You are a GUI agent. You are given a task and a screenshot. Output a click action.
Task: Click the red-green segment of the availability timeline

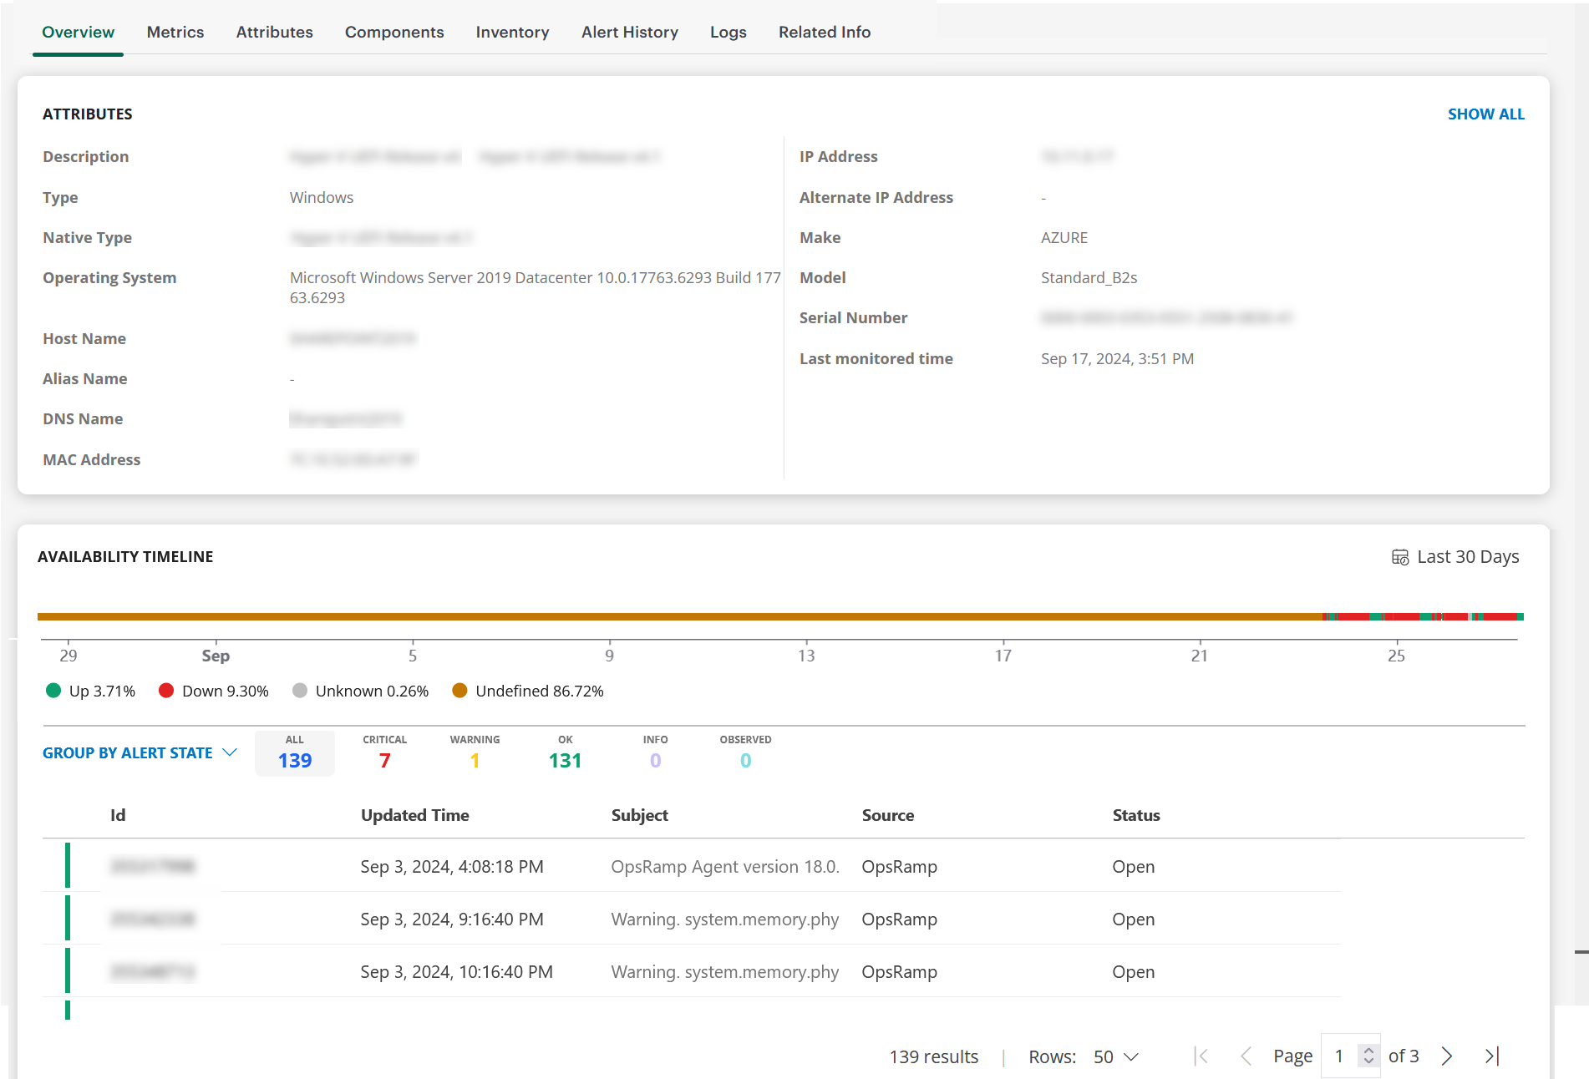(1423, 616)
